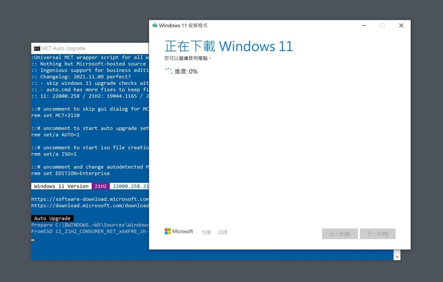The image size is (443, 282).
Task: Click the disabled maximize button of setup window
Action: coord(382,25)
